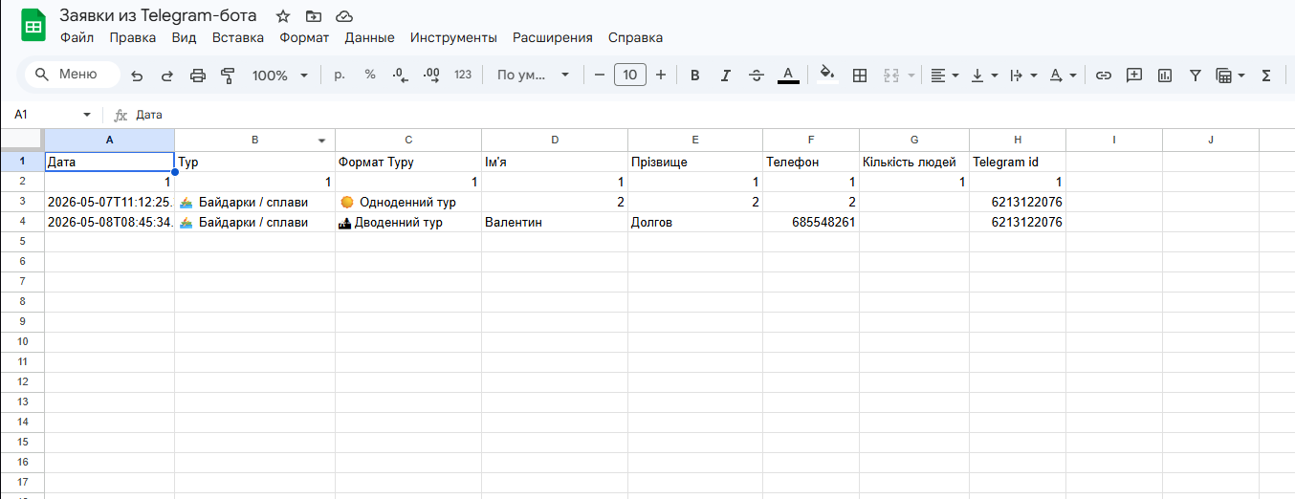Click the insert chart icon
Viewport: 1295px width, 499px height.
[1165, 76]
